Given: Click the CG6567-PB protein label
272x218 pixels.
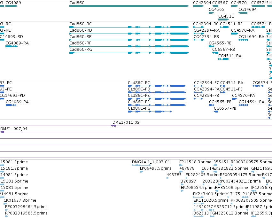Looking at the screenshot, I should tap(225, 109).
